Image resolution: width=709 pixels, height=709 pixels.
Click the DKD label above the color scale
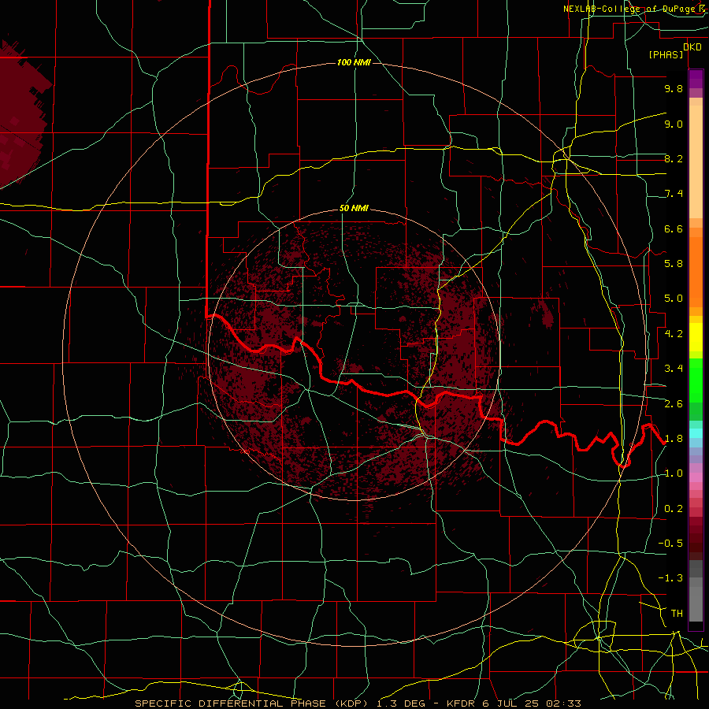[692, 46]
